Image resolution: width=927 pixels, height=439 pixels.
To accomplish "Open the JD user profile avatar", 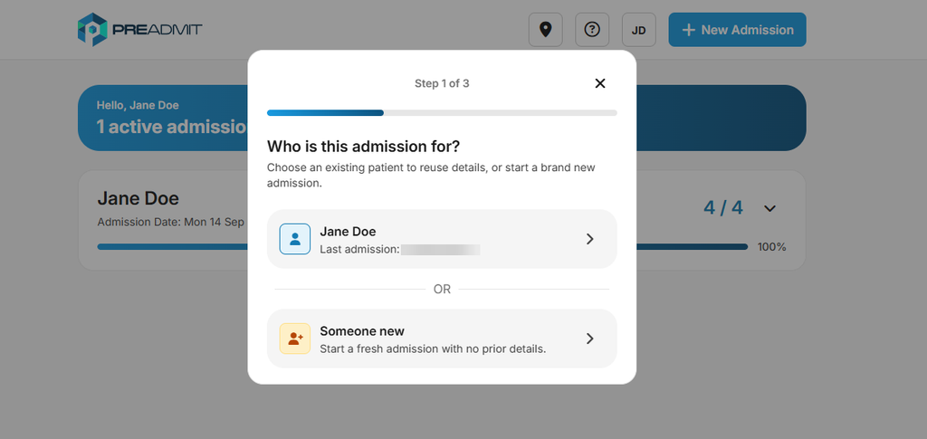I will [638, 30].
